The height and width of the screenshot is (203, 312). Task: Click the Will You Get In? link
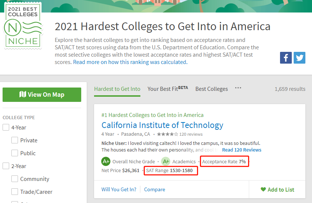(119, 190)
